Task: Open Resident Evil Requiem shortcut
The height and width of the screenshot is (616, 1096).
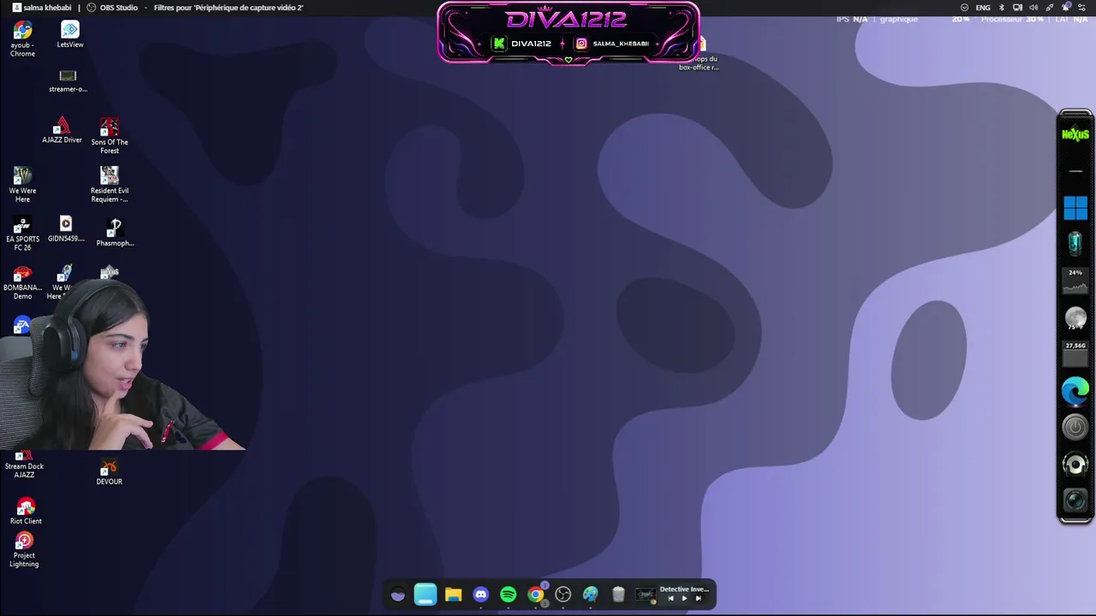Action: pyautogui.click(x=110, y=185)
